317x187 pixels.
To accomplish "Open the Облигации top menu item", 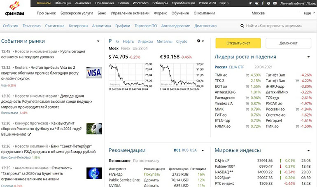I will [63, 3].
